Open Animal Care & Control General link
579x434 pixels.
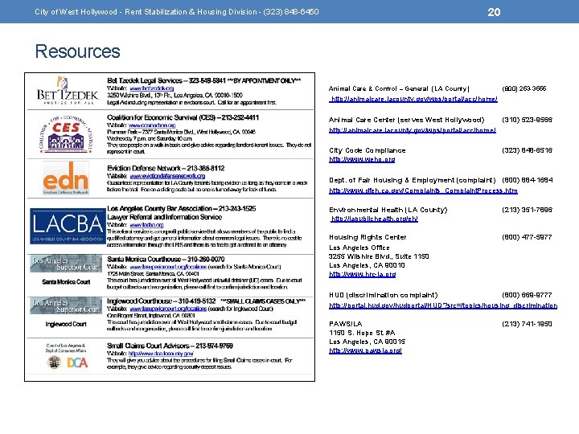tap(414, 99)
